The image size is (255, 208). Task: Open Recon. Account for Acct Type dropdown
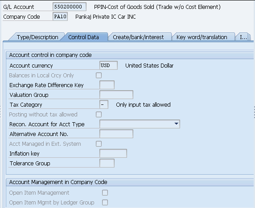point(140,124)
